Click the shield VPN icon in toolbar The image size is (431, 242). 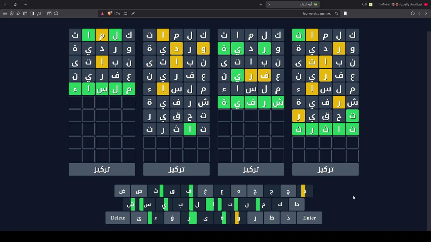coord(11,13)
